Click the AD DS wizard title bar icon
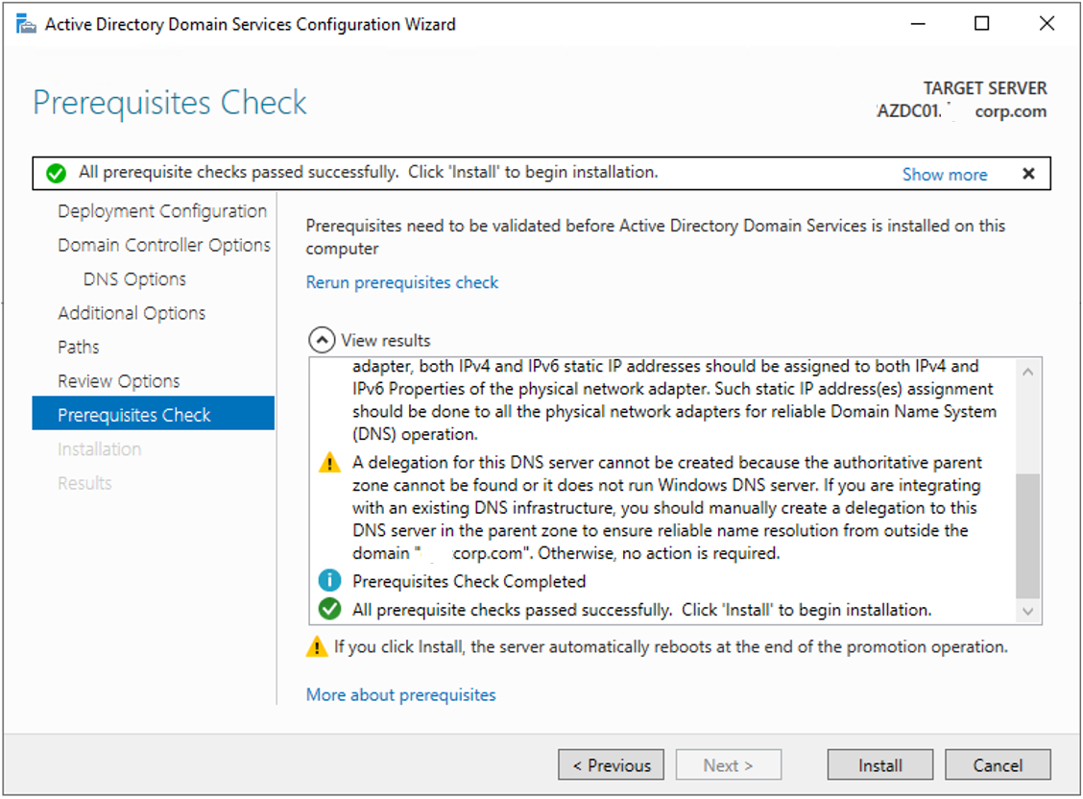Screen dimensions: 1083x799 [26, 24]
